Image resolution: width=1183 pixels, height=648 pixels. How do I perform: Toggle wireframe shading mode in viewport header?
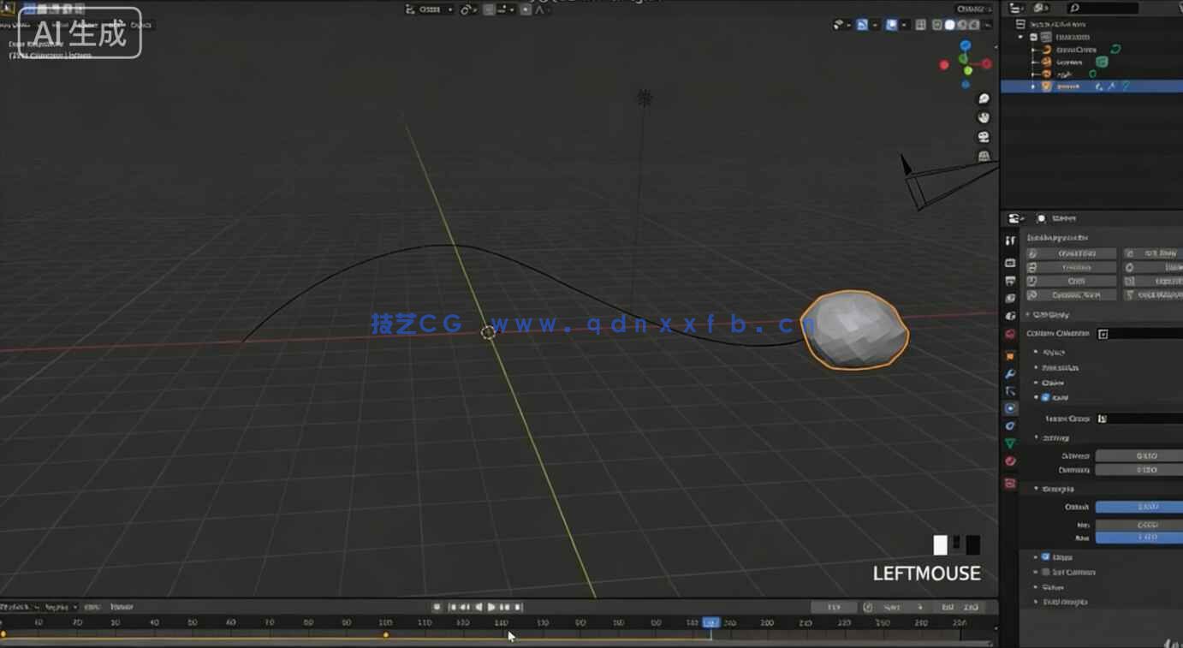coord(936,25)
